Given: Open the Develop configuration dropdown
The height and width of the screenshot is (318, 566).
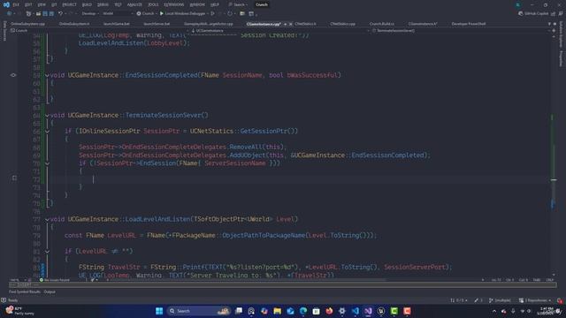Looking at the screenshot, I should 90,13.
